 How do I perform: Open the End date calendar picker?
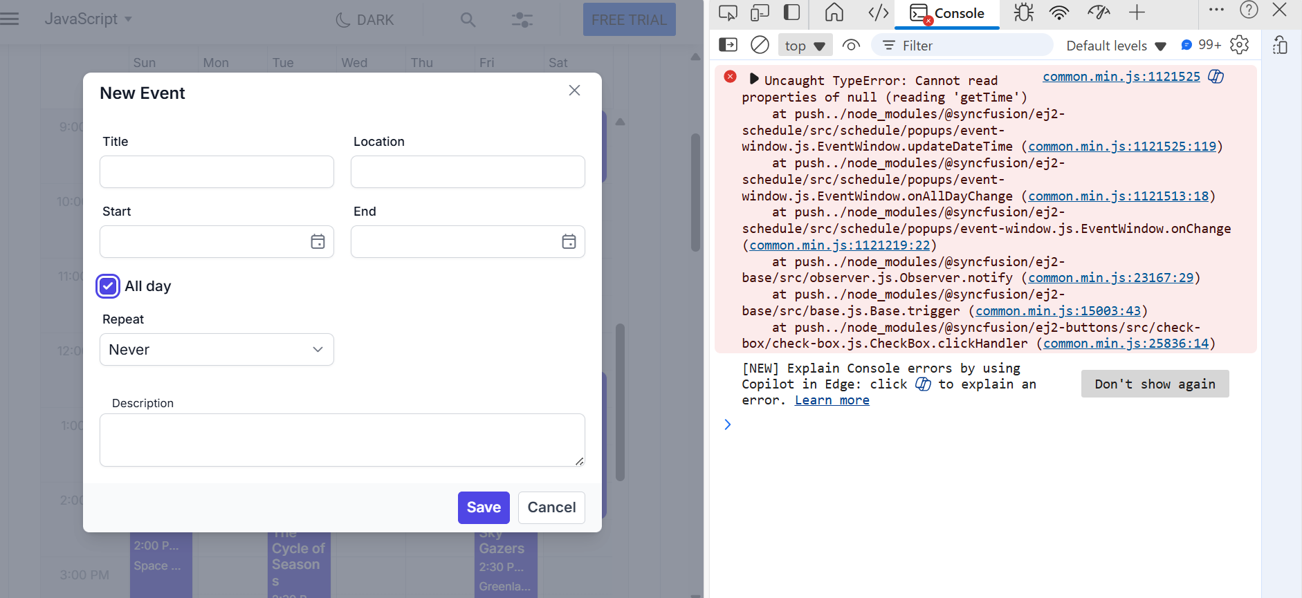click(569, 241)
